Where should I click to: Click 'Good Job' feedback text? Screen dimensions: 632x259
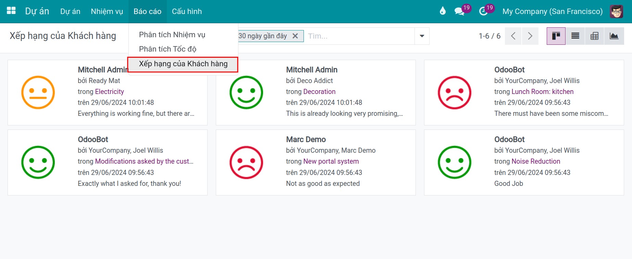(x=508, y=183)
